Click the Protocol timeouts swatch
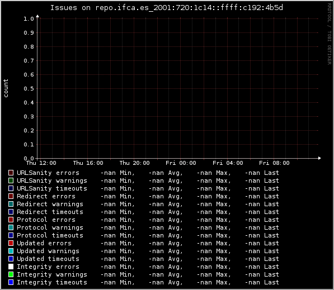Viewport: 334px width, 290px height. click(x=11, y=235)
